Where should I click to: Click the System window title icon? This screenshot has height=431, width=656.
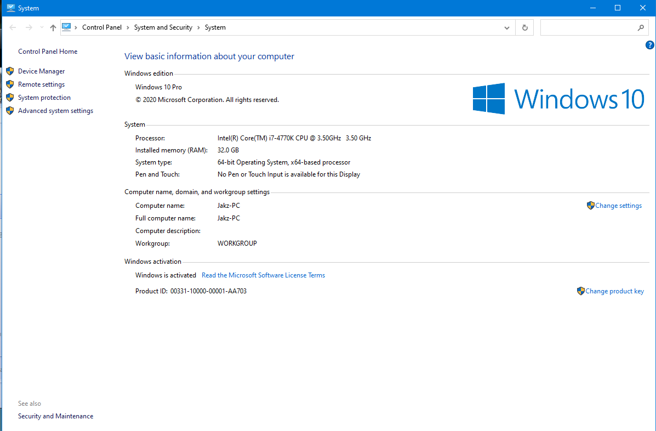pyautogui.click(x=10, y=8)
